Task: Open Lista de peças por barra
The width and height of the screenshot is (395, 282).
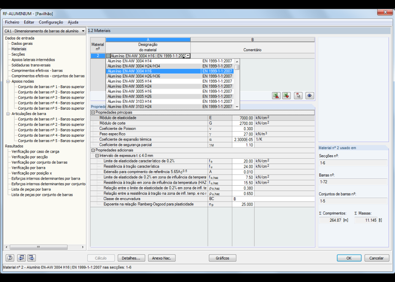Action: point(31,189)
